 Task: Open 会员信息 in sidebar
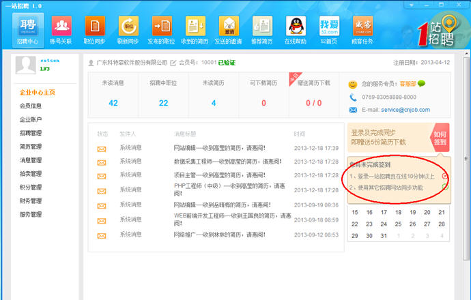click(31, 106)
